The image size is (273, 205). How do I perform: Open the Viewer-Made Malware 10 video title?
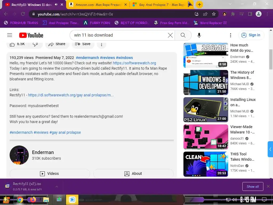pyautogui.click(x=242, y=129)
